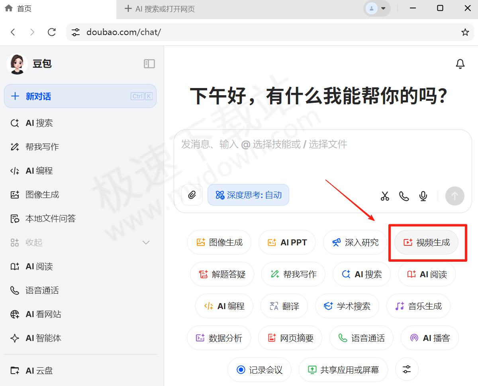Click the phone call icon near the input
478x386 pixels.
coord(404,196)
